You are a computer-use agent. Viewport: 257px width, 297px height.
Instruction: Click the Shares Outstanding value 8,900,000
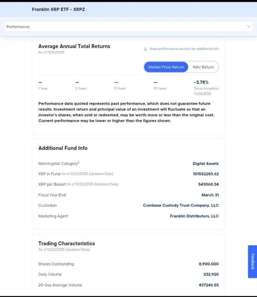[x=209, y=264]
